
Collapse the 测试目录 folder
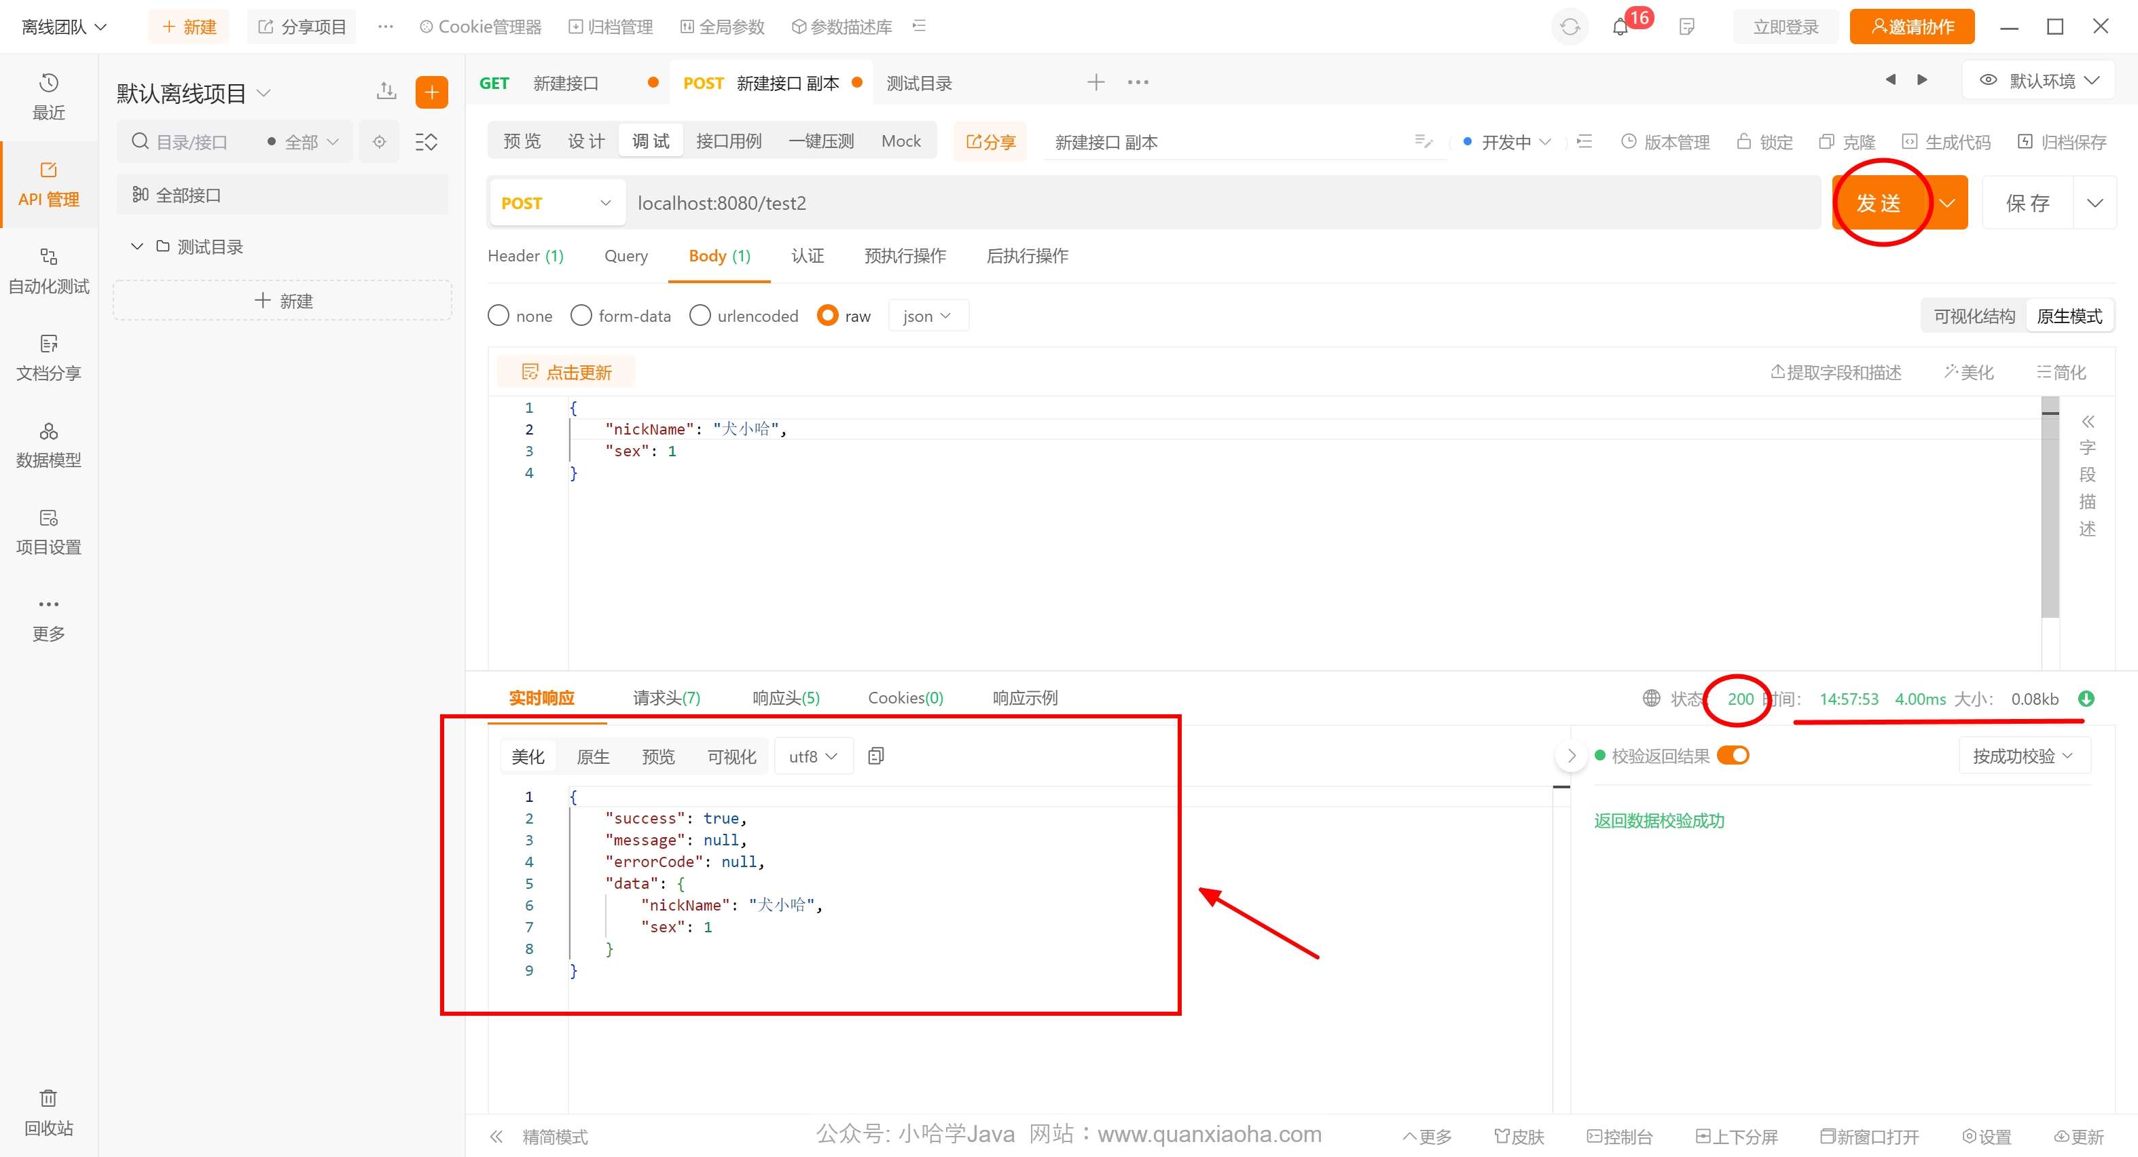pos(137,246)
